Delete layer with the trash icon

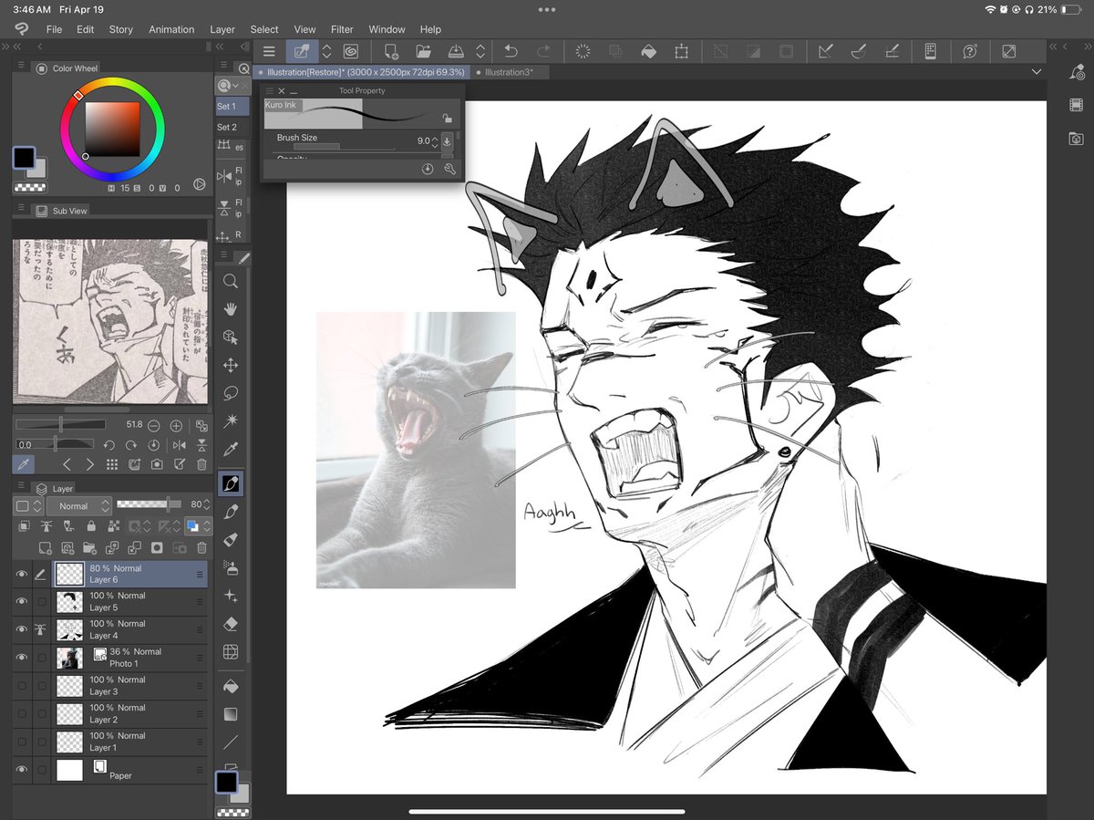[201, 547]
